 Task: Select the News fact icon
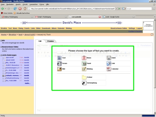tap(84, 58)
